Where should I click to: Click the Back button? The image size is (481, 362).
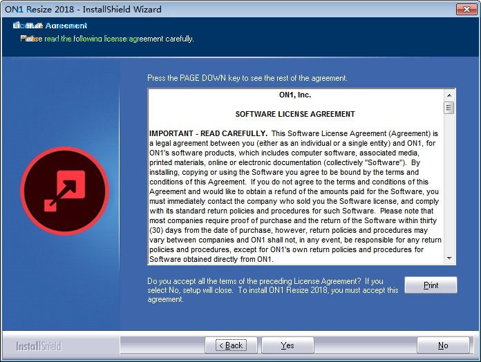[x=231, y=345]
